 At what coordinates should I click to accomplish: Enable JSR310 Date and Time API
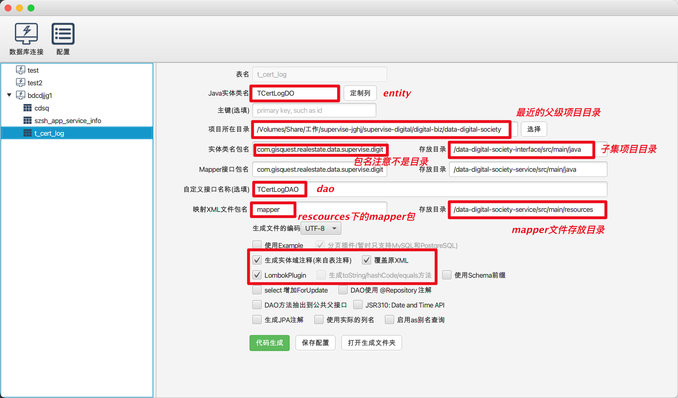[x=358, y=305]
